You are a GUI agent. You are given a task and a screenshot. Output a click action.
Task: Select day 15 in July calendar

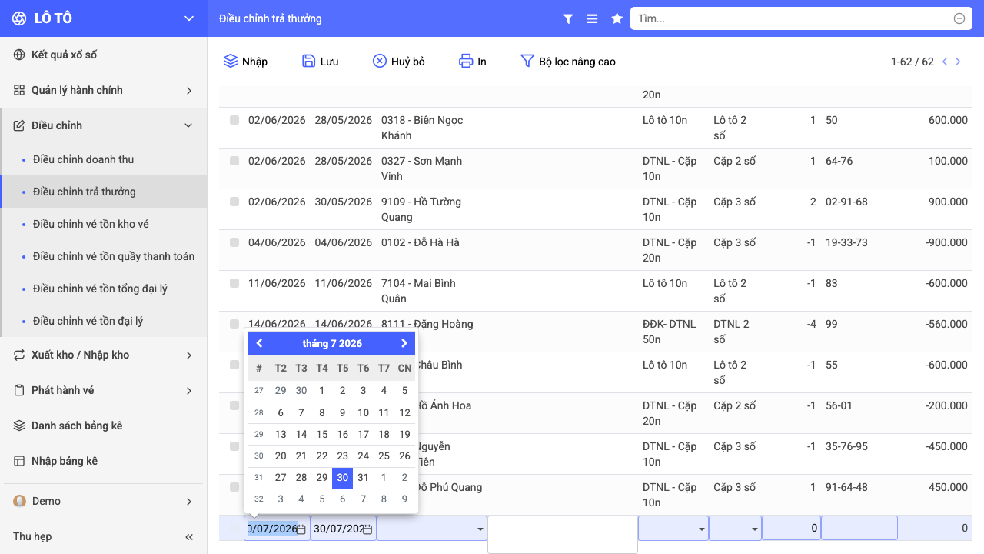[x=322, y=434]
